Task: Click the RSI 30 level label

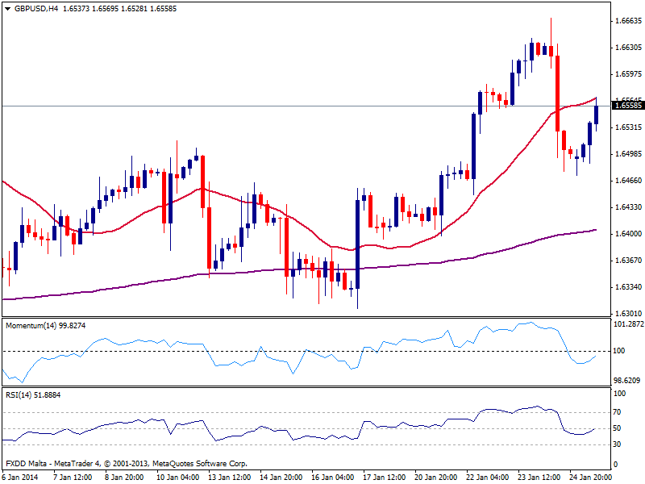Action: point(617,444)
